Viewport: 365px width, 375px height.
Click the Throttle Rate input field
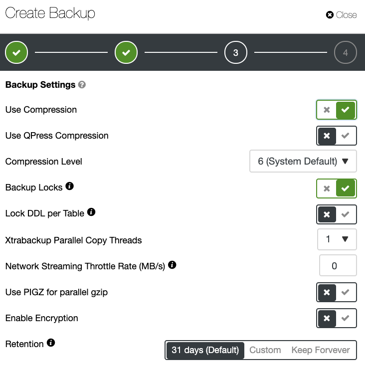[x=338, y=265]
